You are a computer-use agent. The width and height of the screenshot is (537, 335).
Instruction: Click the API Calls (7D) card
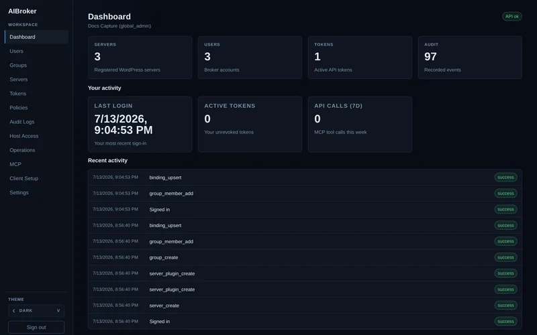click(360, 125)
